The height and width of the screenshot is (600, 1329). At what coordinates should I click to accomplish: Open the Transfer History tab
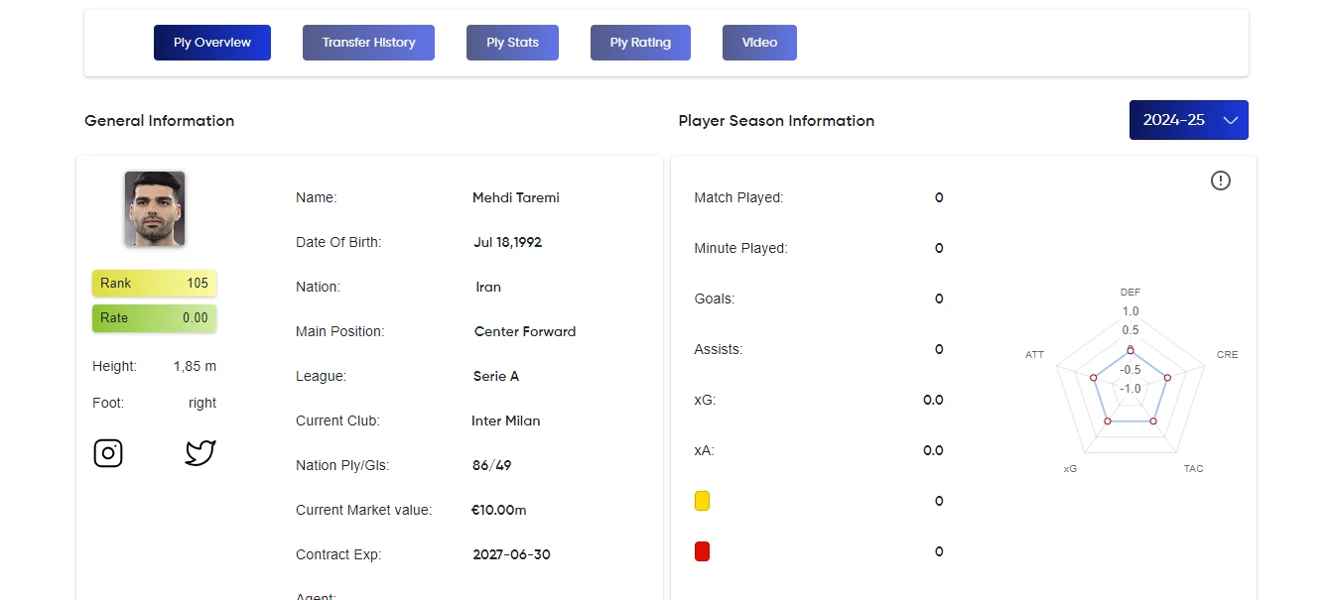368,43
